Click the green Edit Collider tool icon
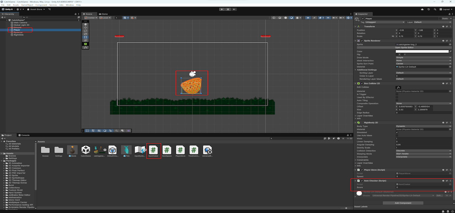The image size is (455, 213). pyautogui.click(x=85, y=44)
